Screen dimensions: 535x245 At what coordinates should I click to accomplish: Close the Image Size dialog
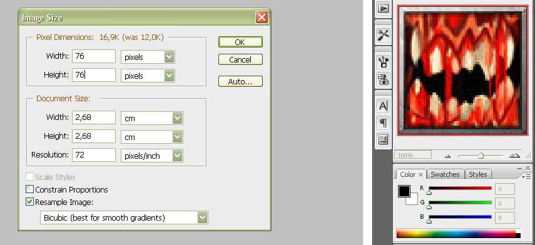click(x=262, y=17)
